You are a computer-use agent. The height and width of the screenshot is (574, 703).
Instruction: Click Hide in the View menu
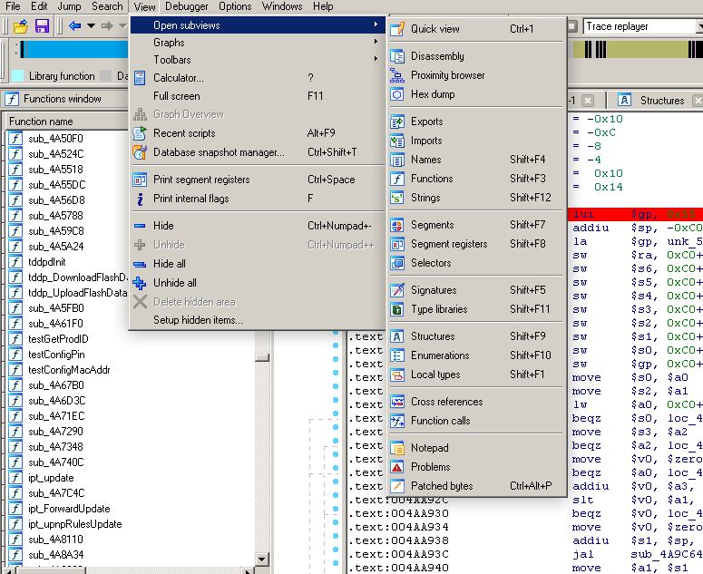point(258,226)
